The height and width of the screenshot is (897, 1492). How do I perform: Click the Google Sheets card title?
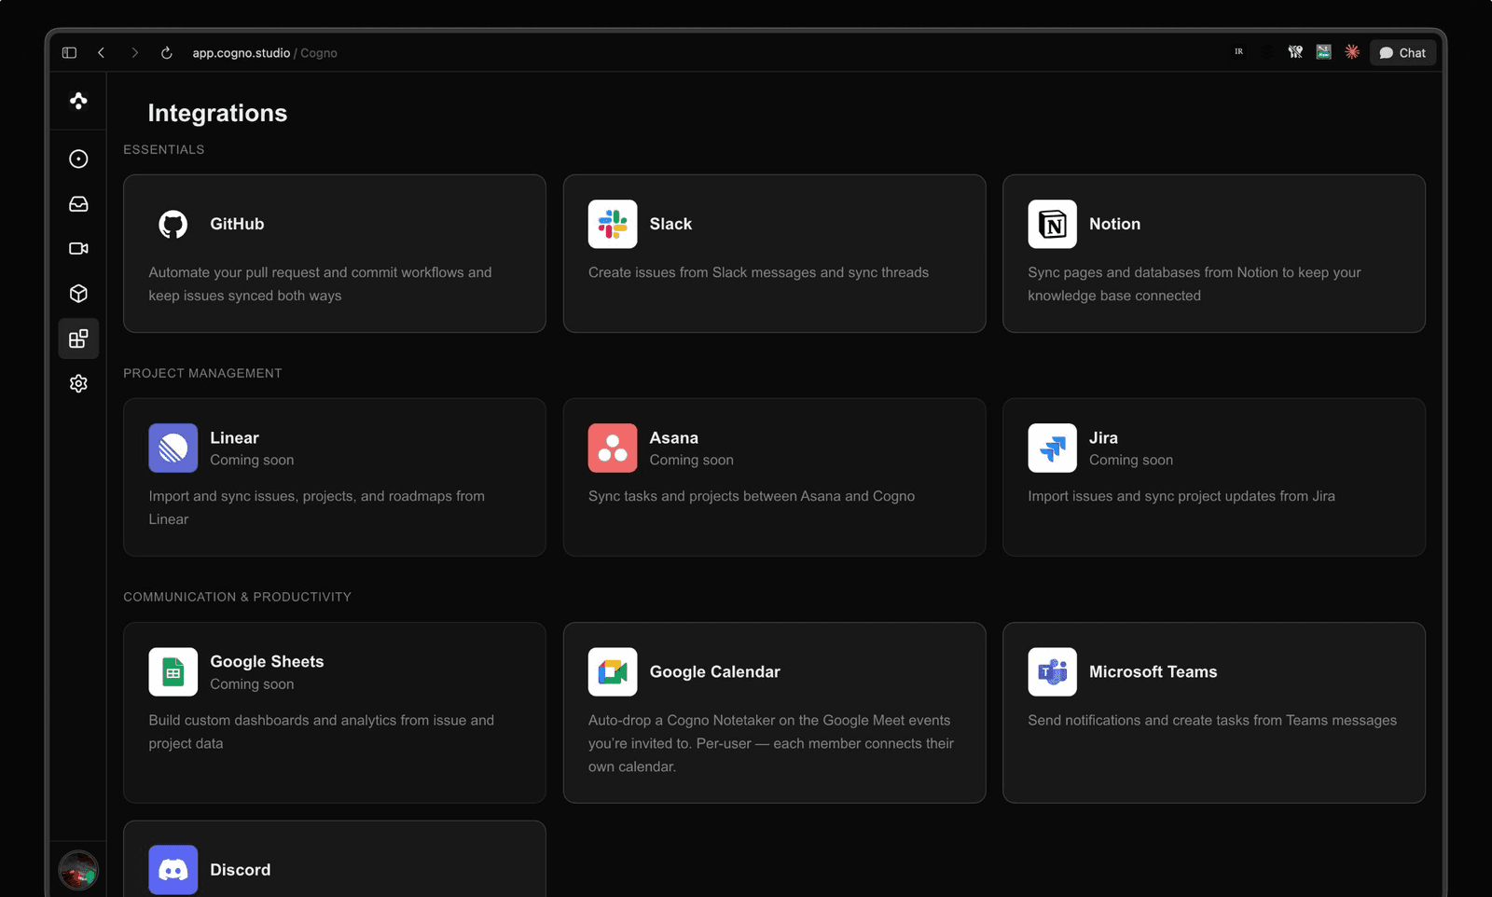[267, 662]
